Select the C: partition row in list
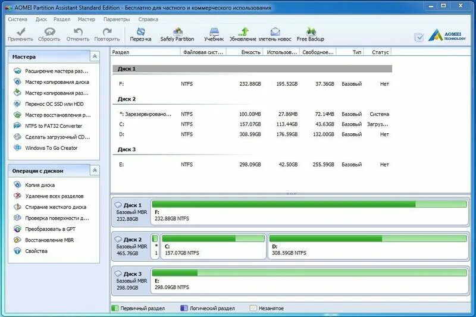 (252, 124)
